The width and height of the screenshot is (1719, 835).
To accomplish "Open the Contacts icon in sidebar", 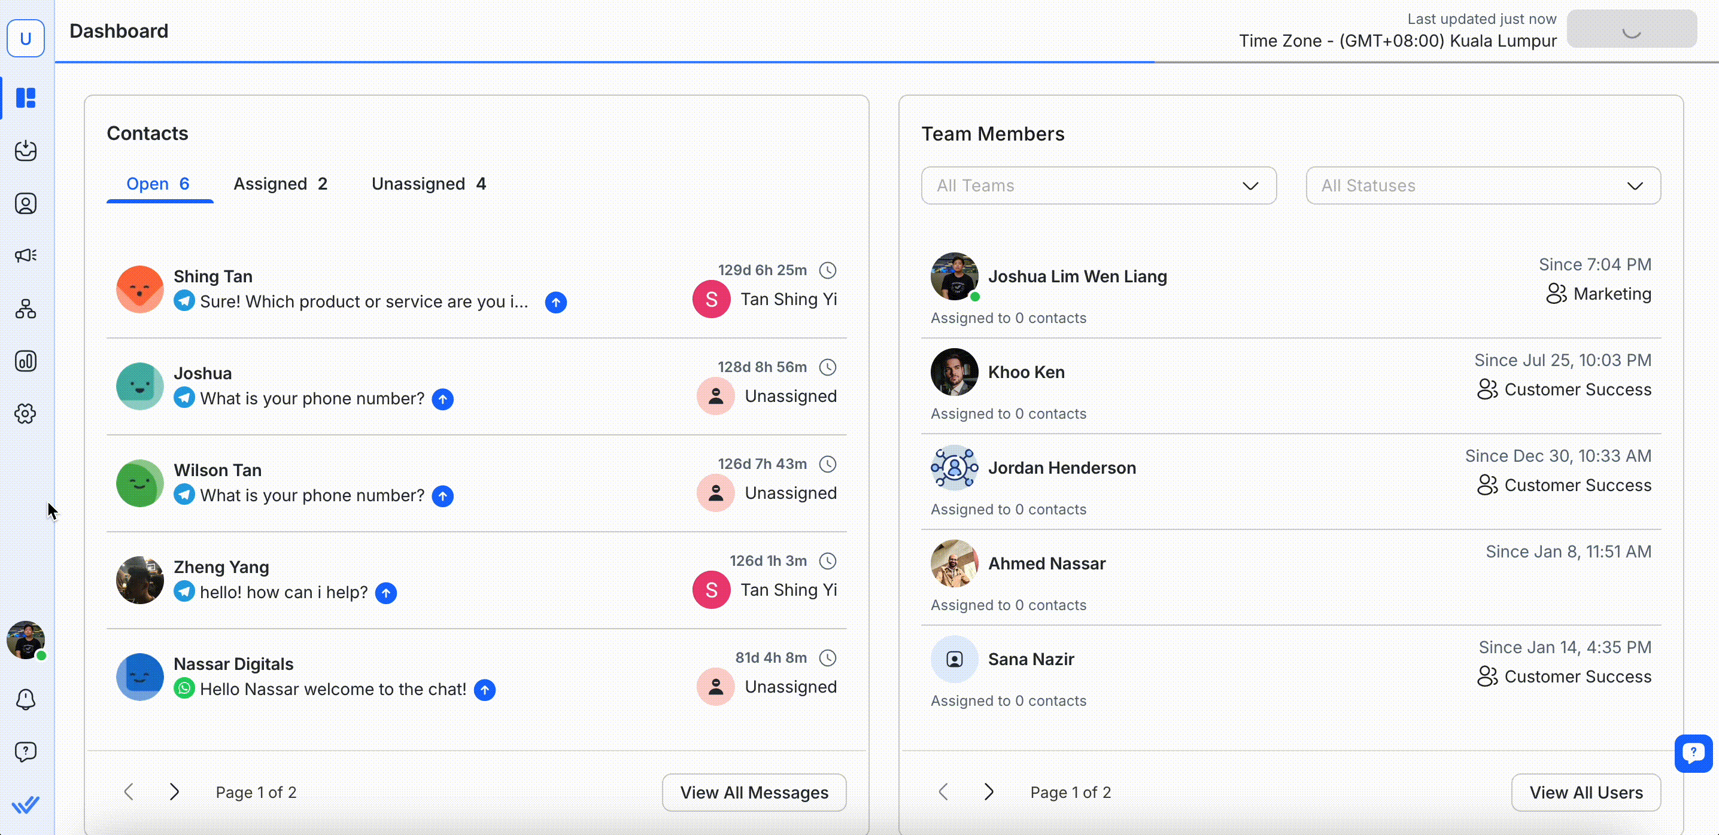I will coord(25,203).
